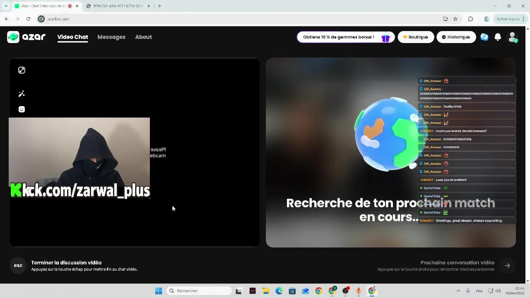Open the About page
Screen dimensions: 530x298
click(143, 37)
